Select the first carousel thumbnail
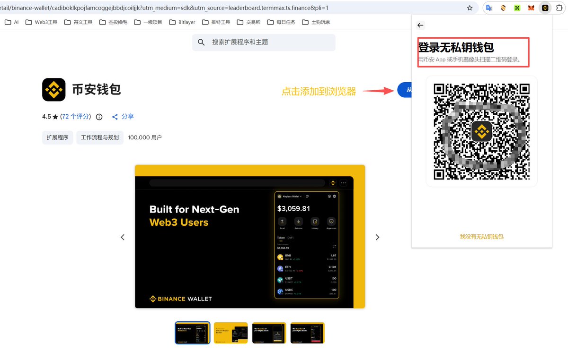Viewport: 568px width, 350px height. click(193, 333)
